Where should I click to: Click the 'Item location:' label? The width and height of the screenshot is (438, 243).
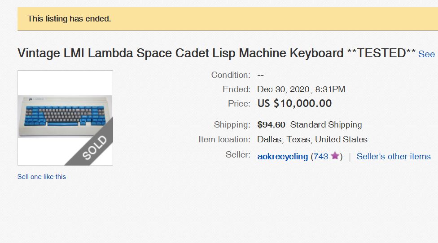[x=224, y=140]
